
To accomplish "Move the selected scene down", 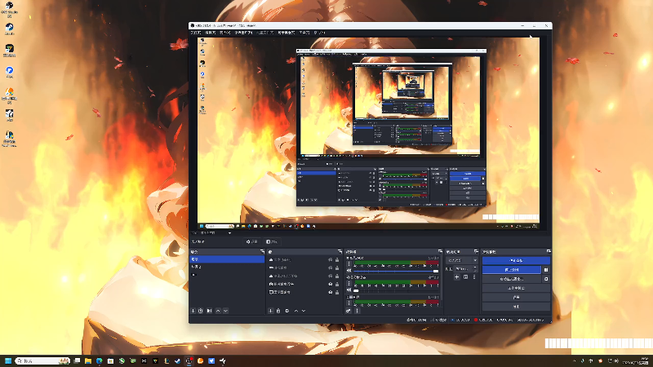I will [x=226, y=311].
